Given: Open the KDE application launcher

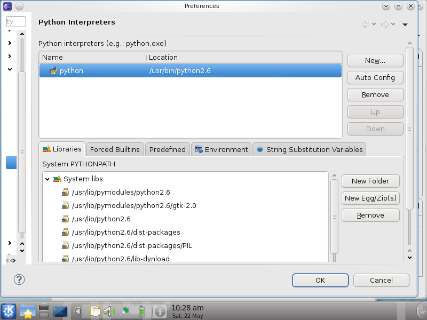Looking at the screenshot, I should point(9,311).
